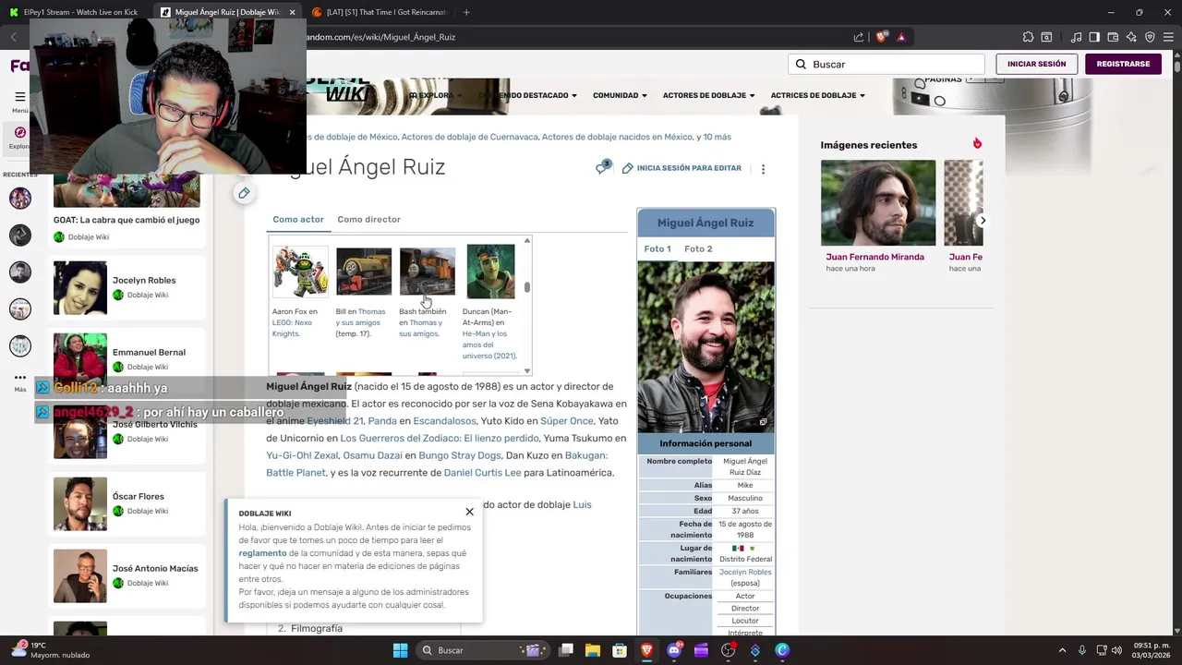Click the page vertical scrollbar thumb

click(1177, 67)
